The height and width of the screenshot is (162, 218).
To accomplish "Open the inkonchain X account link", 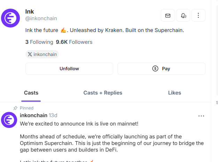I will point(42,54).
